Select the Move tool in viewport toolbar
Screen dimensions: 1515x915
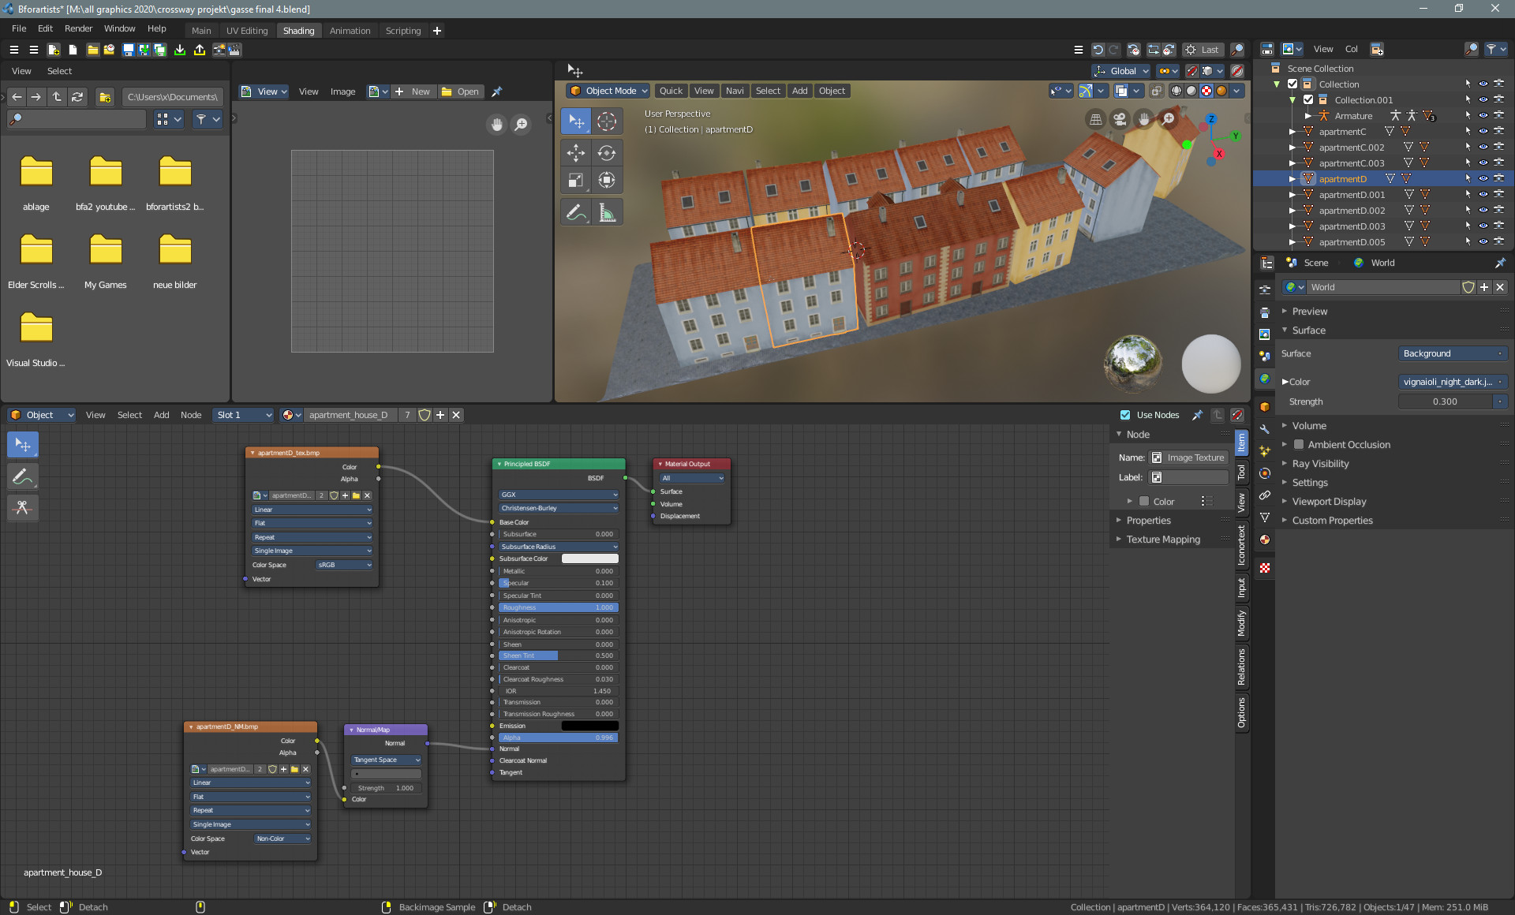[x=576, y=153]
